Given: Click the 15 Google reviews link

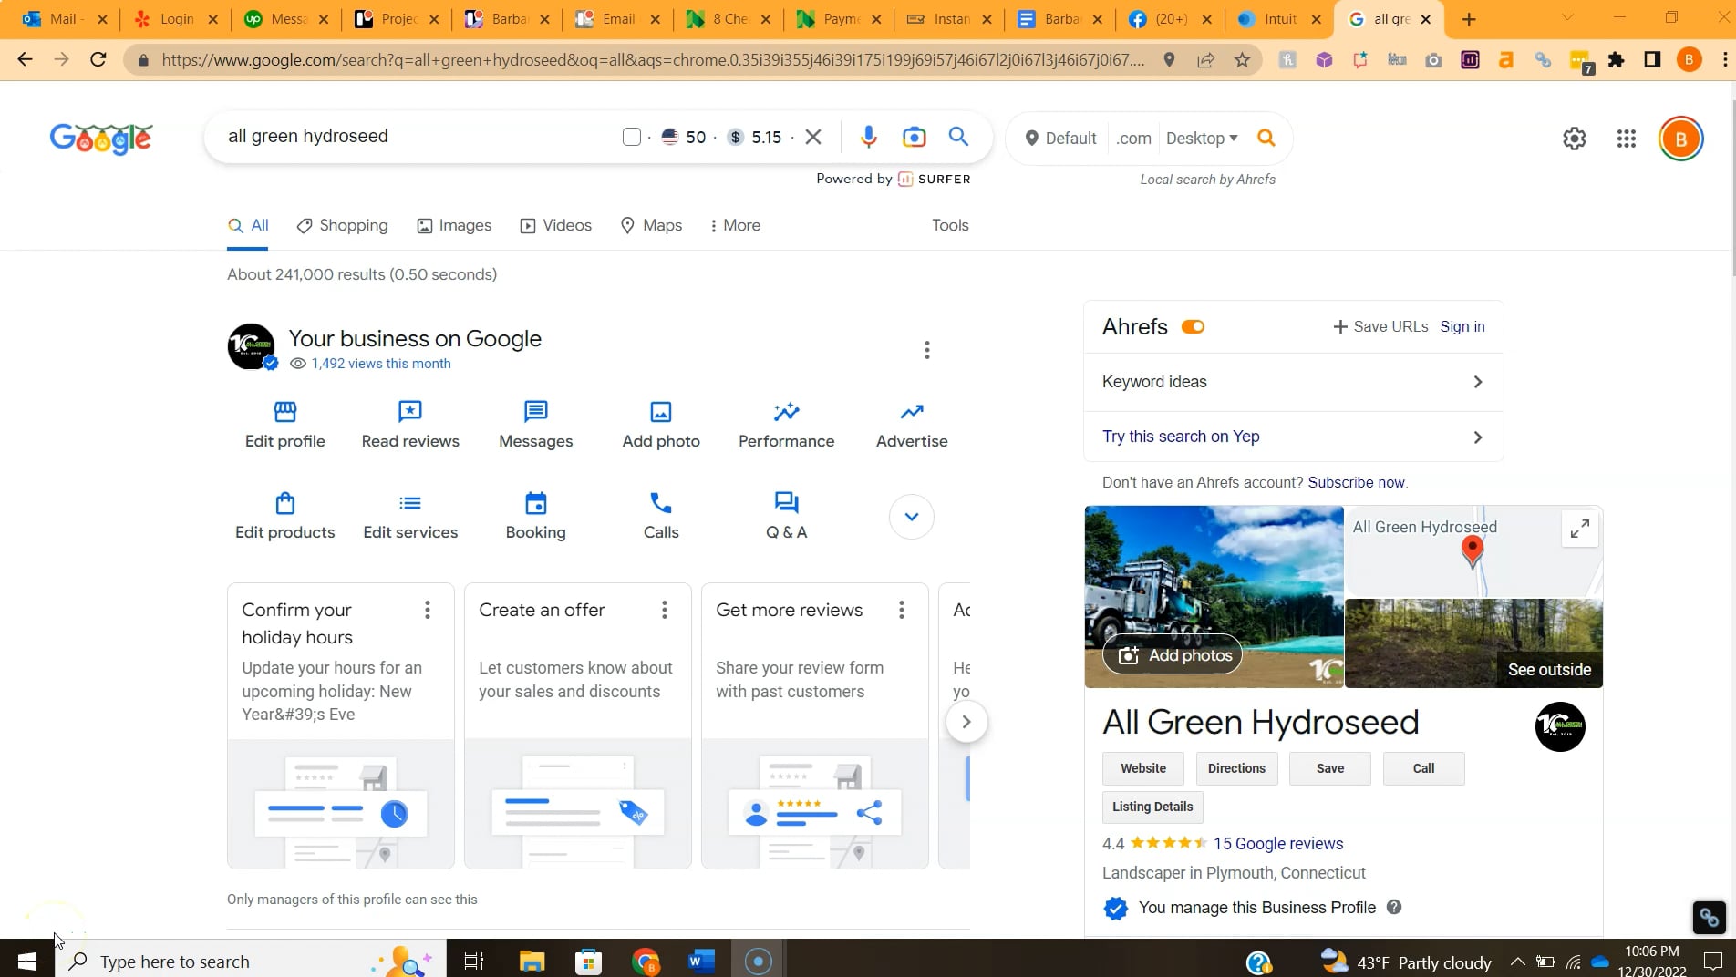Looking at the screenshot, I should [x=1277, y=844].
